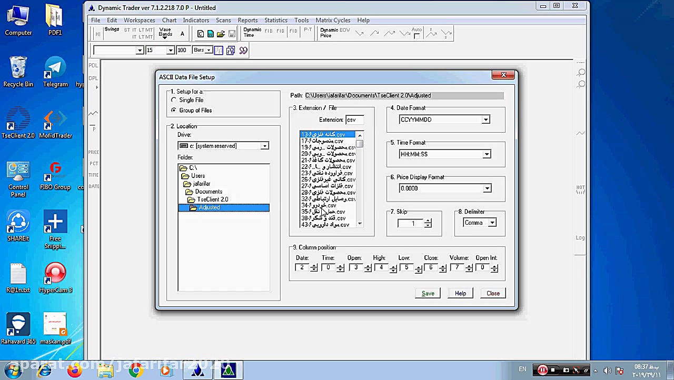Click the save disk icon in toolbar
This screenshot has width=674, height=380.
point(232,34)
